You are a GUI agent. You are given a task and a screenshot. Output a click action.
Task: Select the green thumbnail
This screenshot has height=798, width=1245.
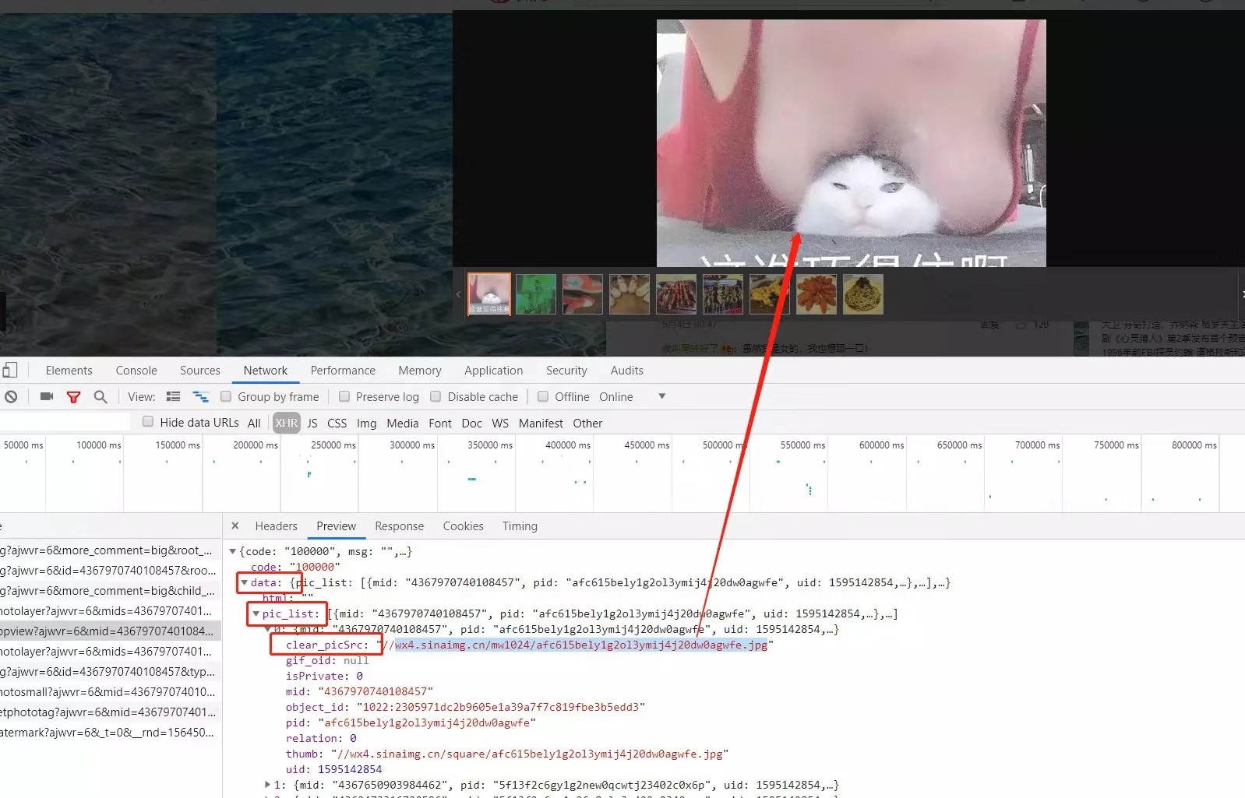[536, 294]
